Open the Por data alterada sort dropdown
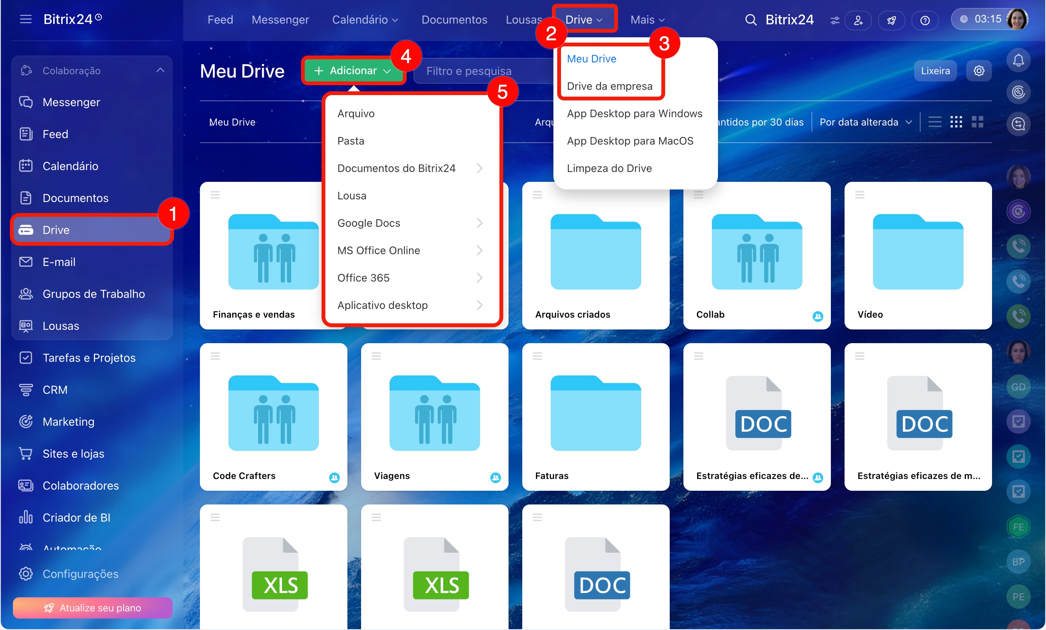This screenshot has width=1046, height=630. click(x=865, y=122)
